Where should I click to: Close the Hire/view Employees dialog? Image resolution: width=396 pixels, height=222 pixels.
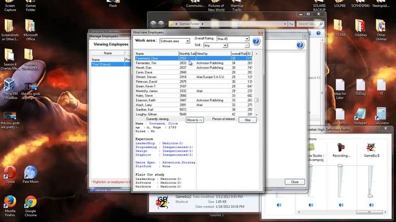(260, 32)
